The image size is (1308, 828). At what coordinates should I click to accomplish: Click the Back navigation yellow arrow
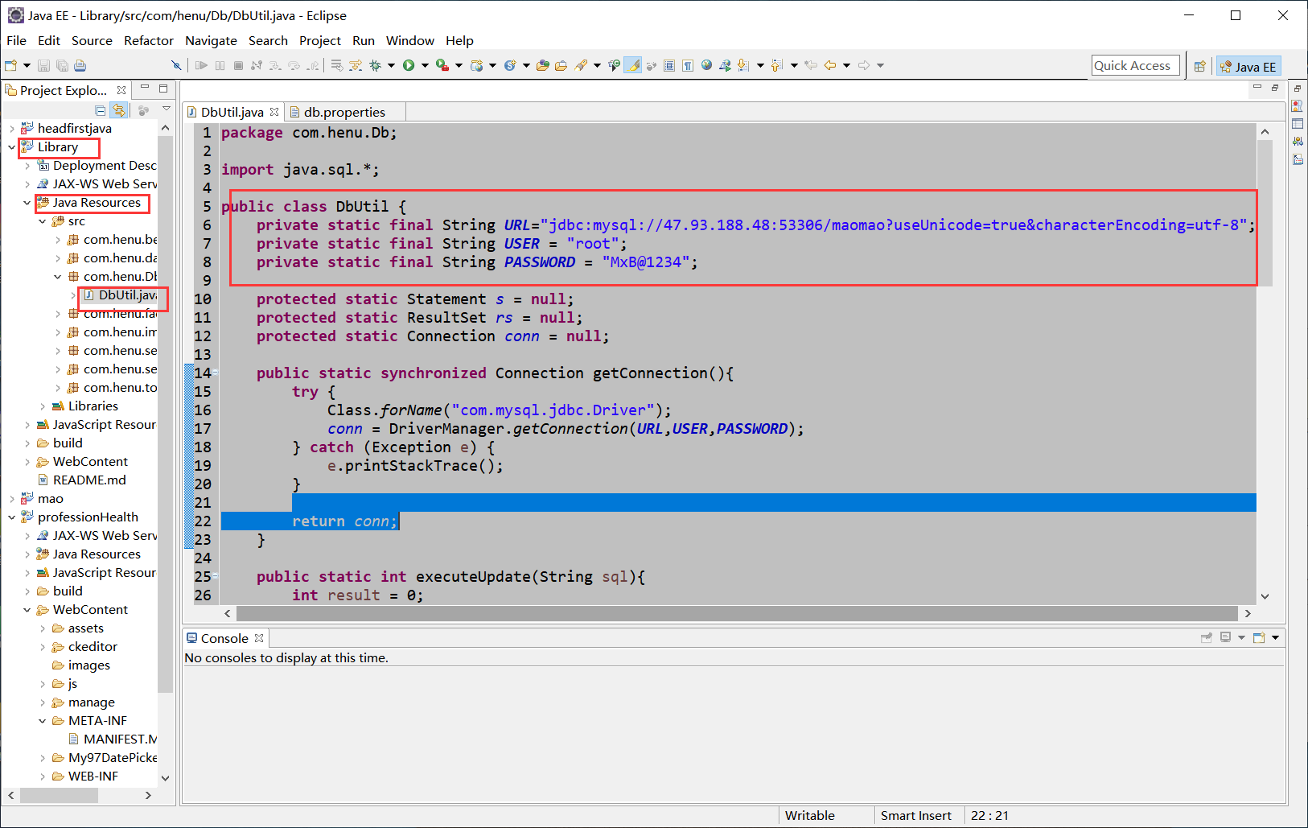click(x=830, y=65)
